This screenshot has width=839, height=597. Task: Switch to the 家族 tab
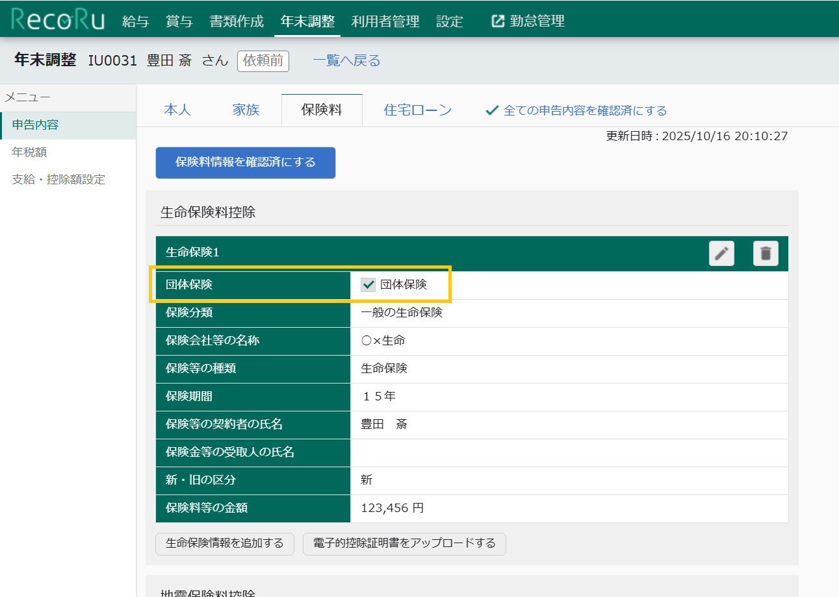click(x=246, y=110)
